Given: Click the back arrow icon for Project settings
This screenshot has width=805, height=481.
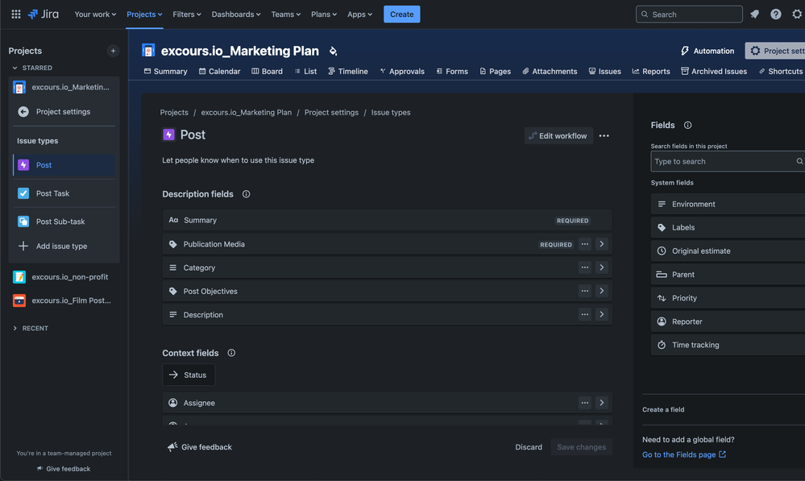Looking at the screenshot, I should [x=23, y=111].
